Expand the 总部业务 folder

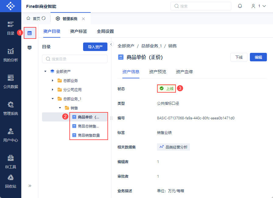[x=53, y=80]
